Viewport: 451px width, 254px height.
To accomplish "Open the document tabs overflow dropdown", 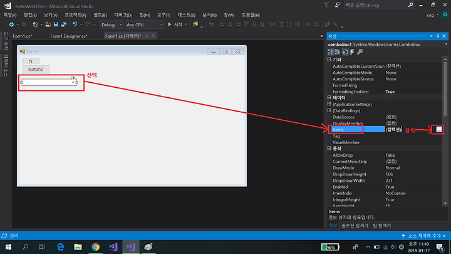I will pyautogui.click(x=321, y=36).
